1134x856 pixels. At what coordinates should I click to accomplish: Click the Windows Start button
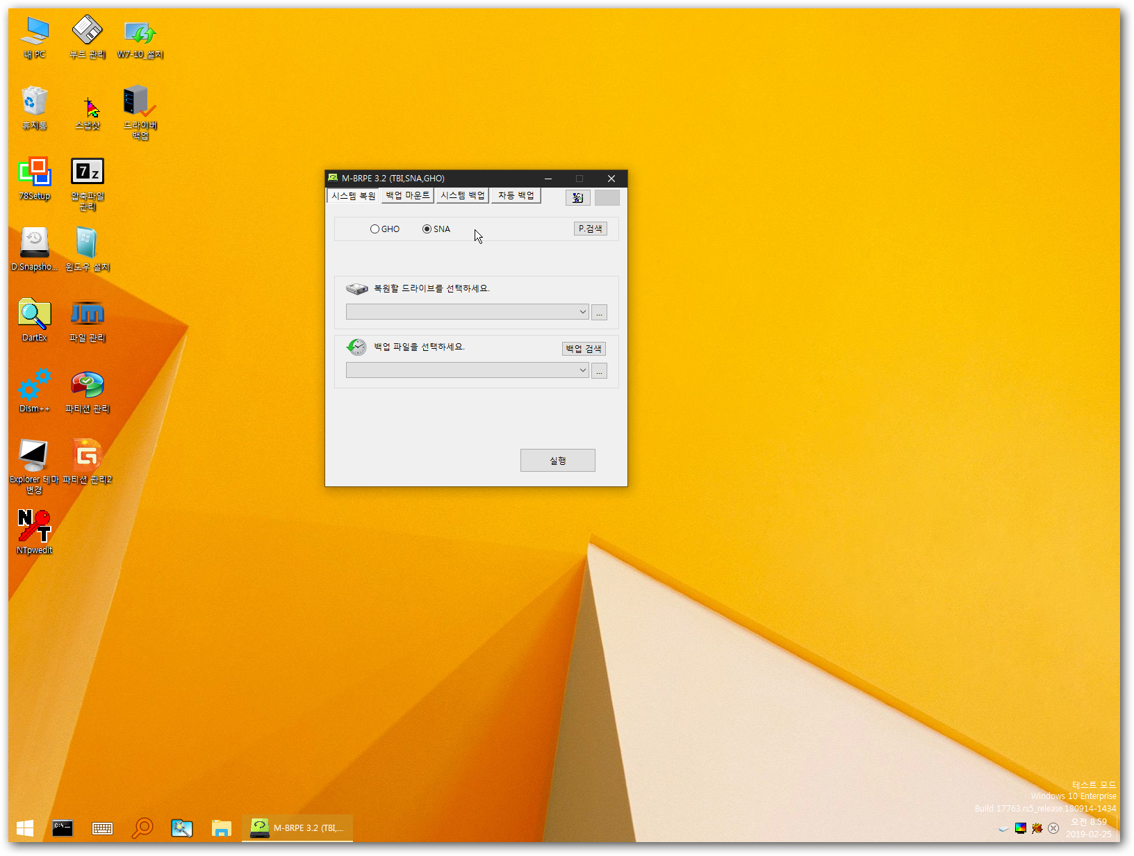coord(25,828)
